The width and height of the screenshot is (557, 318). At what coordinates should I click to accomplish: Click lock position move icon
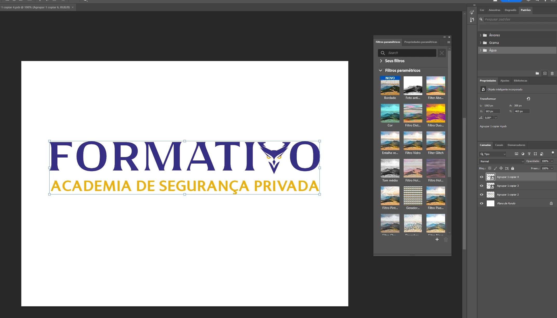point(501,168)
